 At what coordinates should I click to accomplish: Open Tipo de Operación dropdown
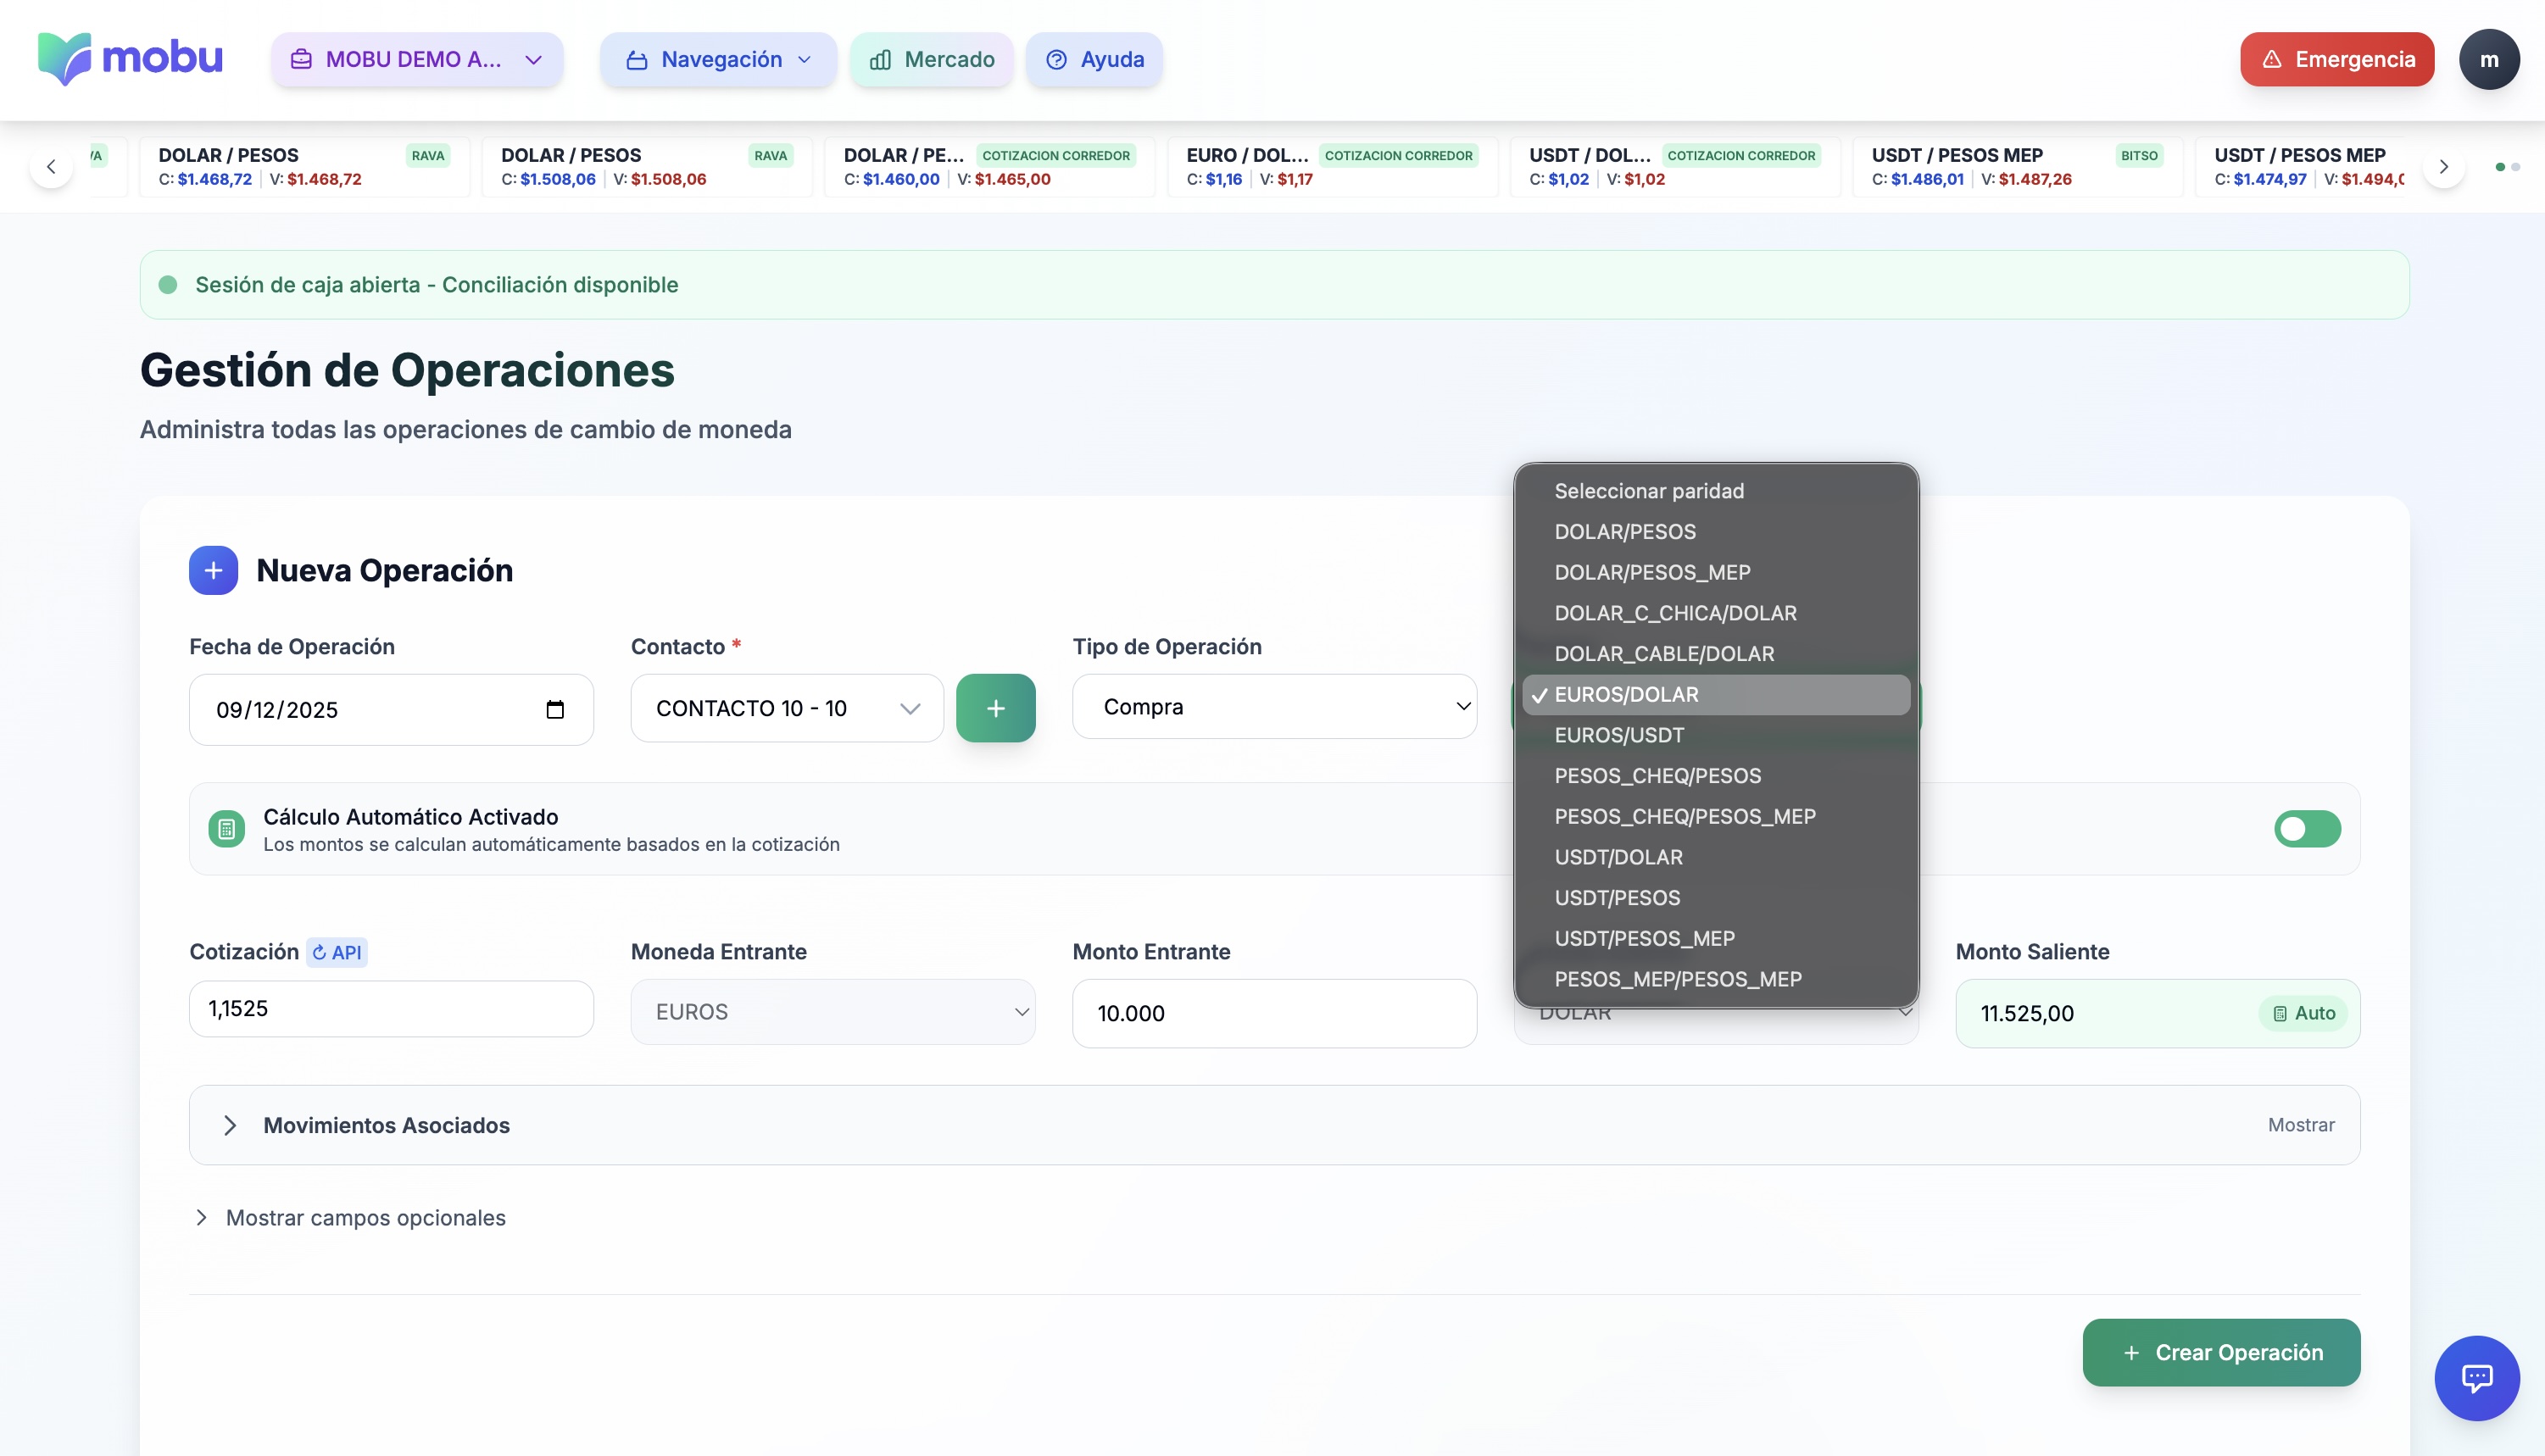1274,707
